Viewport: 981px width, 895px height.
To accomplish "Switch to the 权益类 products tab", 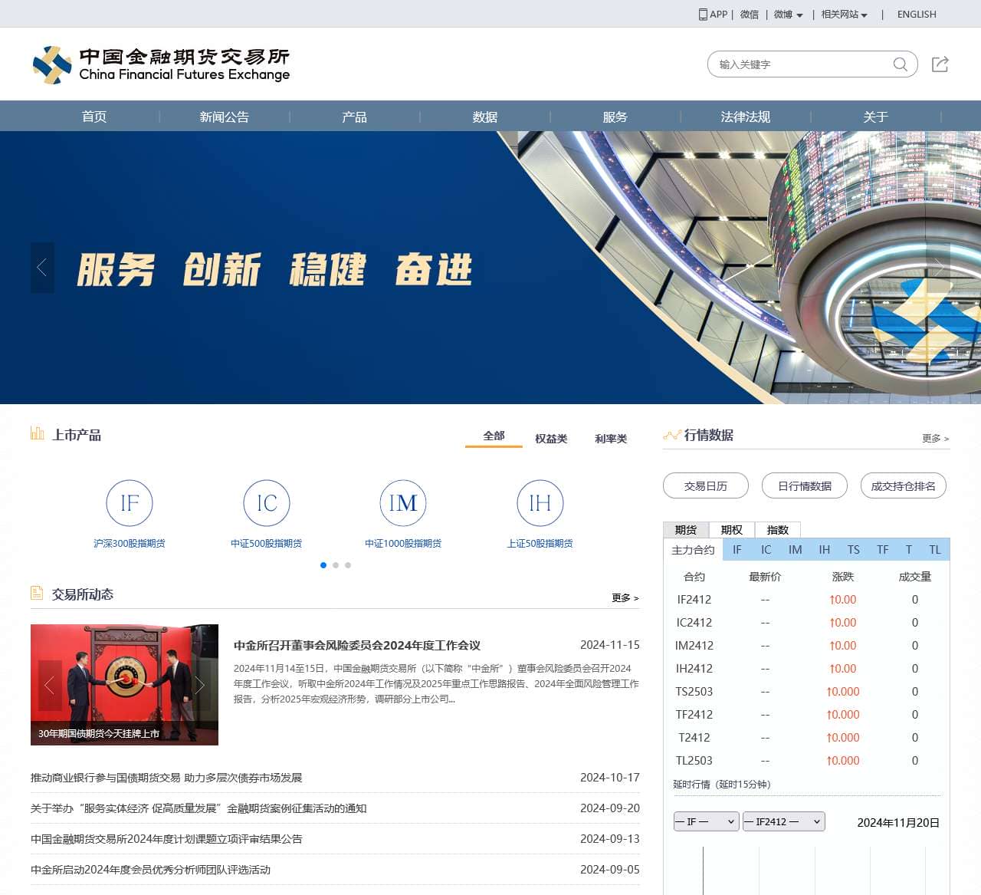I will (551, 439).
